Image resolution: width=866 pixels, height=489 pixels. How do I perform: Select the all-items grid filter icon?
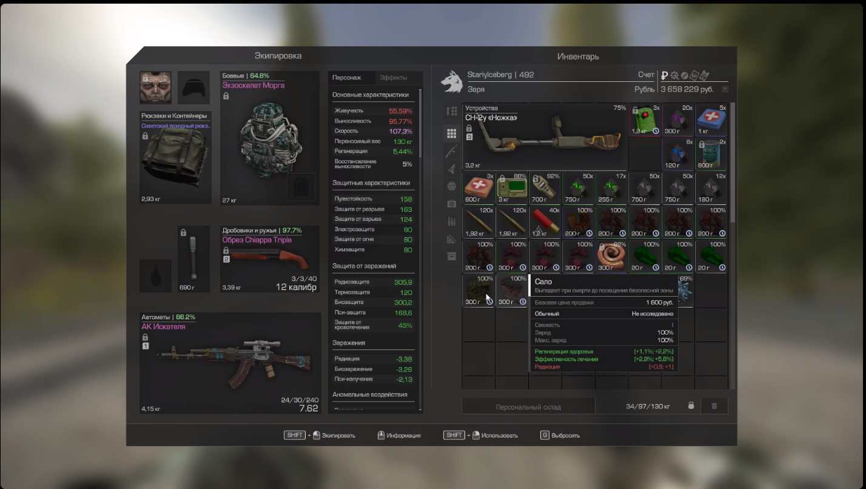point(451,133)
